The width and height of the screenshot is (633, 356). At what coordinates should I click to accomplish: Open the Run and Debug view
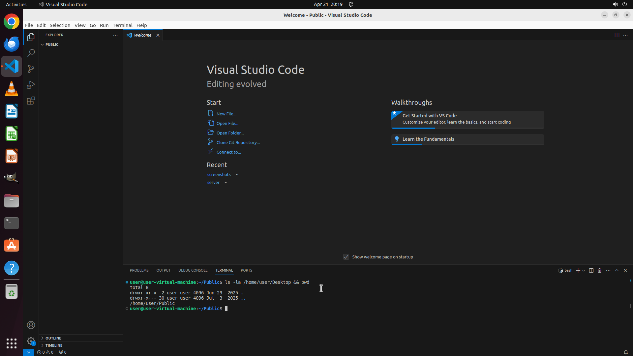click(x=31, y=85)
